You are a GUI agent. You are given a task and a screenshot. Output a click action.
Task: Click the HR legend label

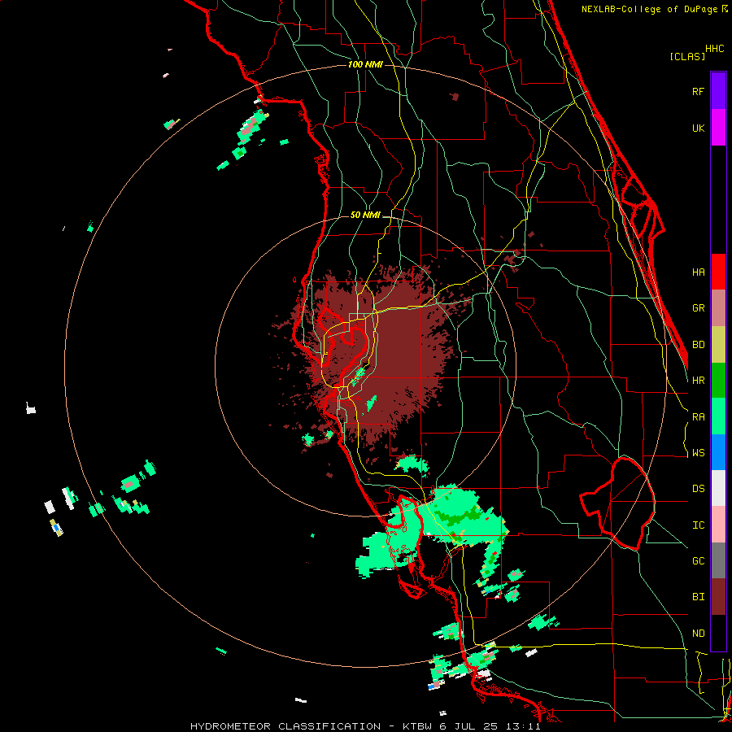click(x=699, y=381)
